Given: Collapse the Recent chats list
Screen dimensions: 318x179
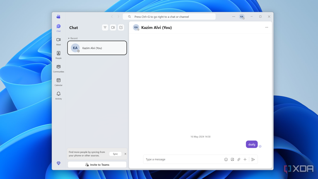Looking at the screenshot, I should pos(69,38).
